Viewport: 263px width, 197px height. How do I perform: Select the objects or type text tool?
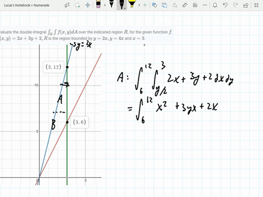[x=67, y=5]
